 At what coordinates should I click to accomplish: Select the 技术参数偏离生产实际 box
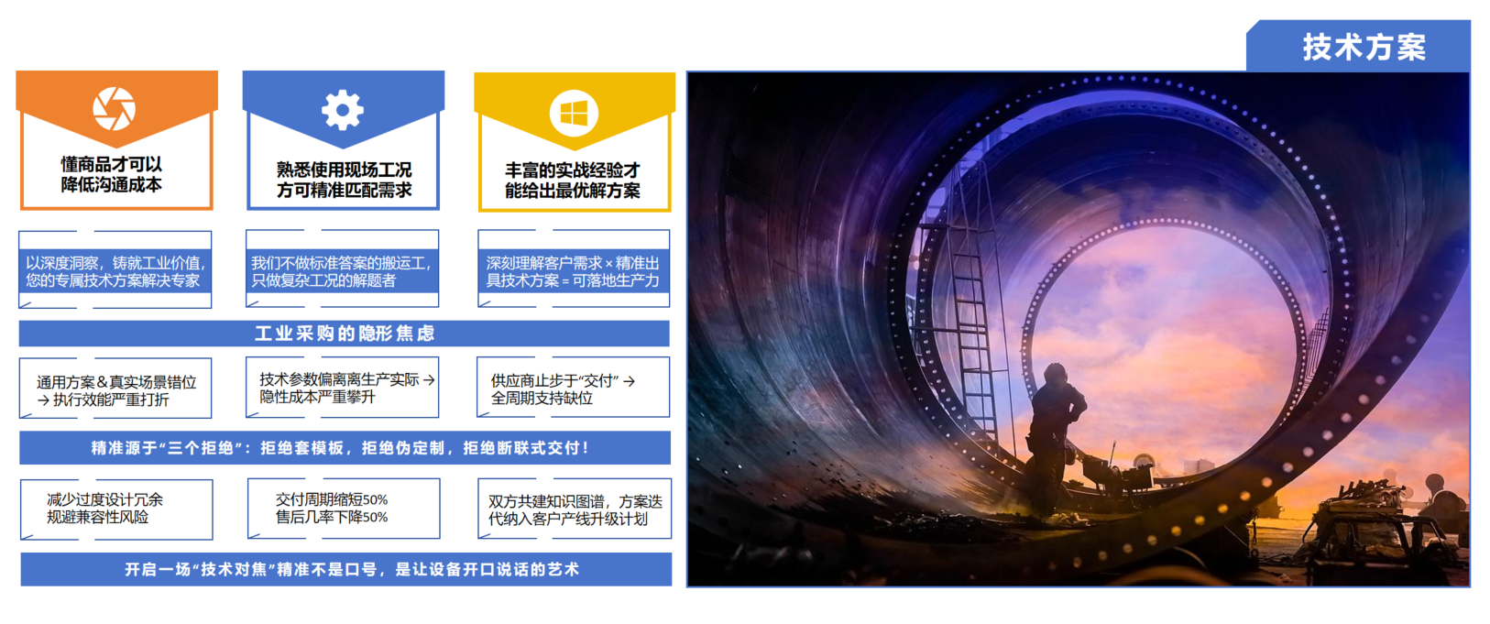click(343, 388)
